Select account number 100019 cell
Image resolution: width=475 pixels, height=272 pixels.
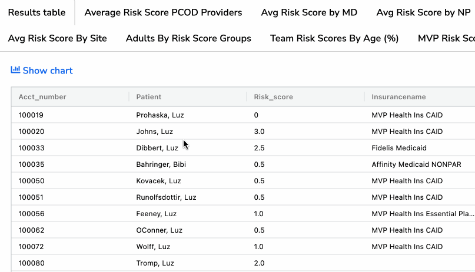(x=31, y=115)
